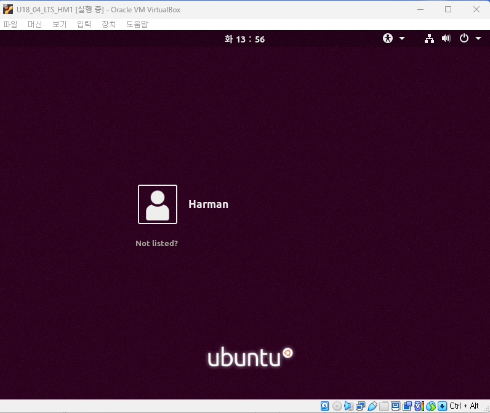This screenshot has width=490, height=413.
Task: Expand the system menu dropdown arrow
Action: pos(478,38)
